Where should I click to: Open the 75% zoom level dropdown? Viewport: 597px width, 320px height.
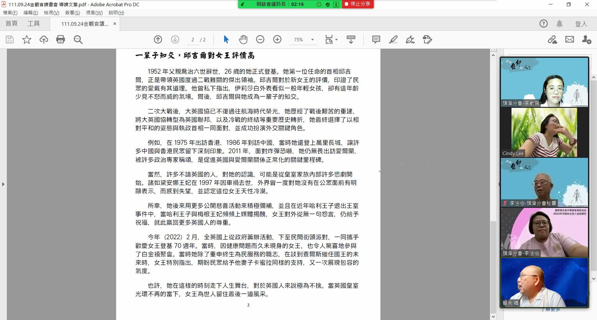tap(312, 40)
